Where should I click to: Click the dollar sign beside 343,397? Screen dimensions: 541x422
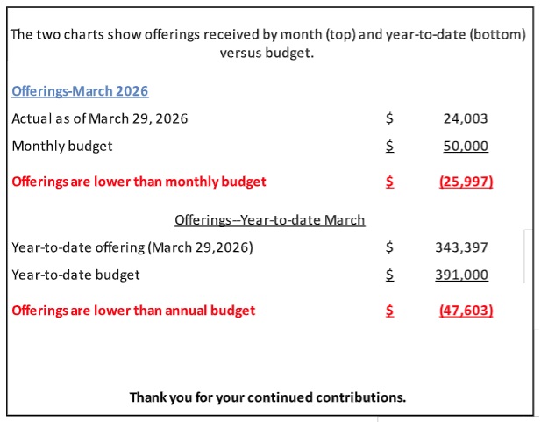tap(389, 247)
